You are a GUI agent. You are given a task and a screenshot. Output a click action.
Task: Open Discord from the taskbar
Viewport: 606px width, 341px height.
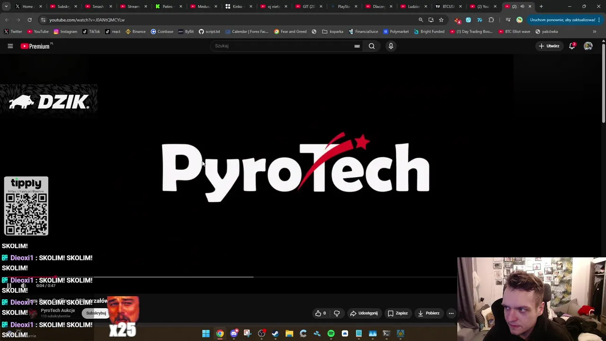coord(234,334)
